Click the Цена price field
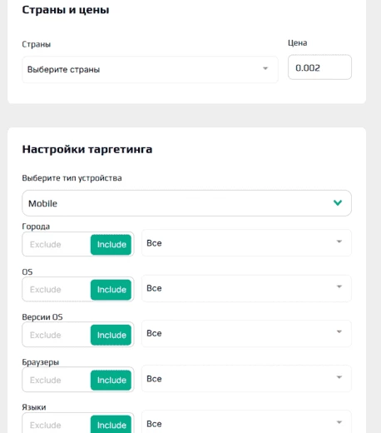 click(319, 67)
